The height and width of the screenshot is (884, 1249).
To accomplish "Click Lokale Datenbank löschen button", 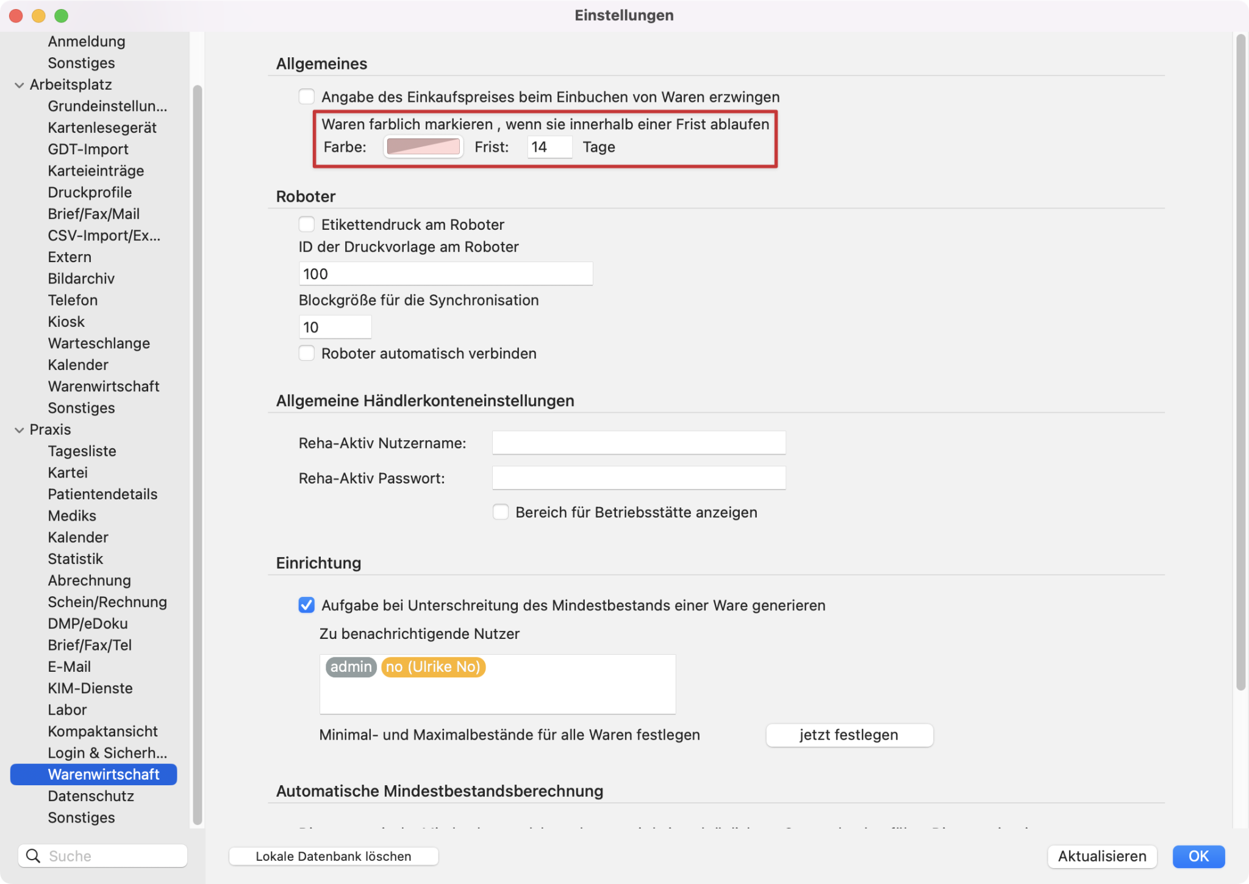I will 333,856.
